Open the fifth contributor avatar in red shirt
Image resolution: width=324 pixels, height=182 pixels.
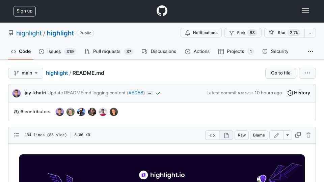(103, 112)
